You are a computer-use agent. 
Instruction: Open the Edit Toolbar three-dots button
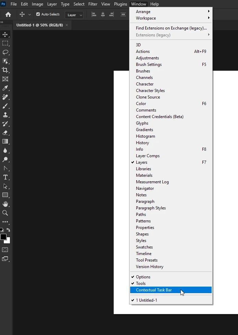click(x=5, y=222)
